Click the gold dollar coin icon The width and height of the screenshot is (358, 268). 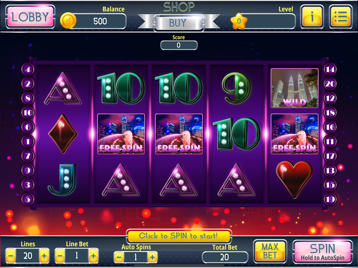[68, 21]
